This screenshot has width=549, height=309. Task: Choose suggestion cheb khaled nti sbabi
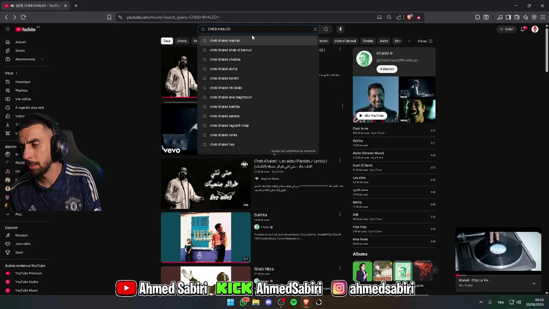(x=258, y=88)
